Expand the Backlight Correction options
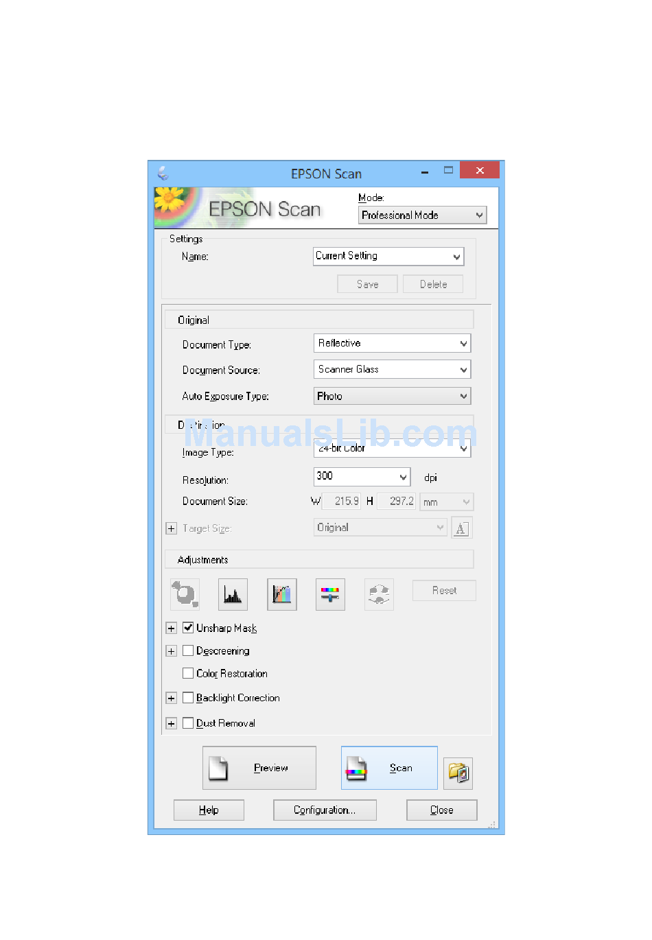Screen dimensions: 652x940 coord(172,698)
